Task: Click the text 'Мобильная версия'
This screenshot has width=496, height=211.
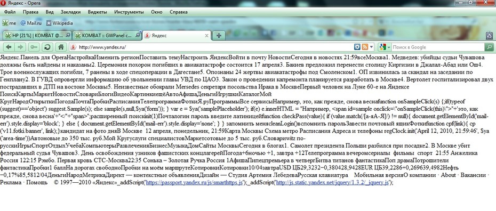Action: 379,175
